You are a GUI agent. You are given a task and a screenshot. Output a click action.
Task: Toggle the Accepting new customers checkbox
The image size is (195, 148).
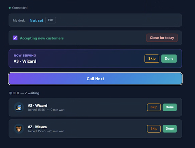pyautogui.click(x=15, y=38)
